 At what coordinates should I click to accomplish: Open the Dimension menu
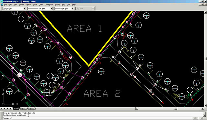[49, 5]
